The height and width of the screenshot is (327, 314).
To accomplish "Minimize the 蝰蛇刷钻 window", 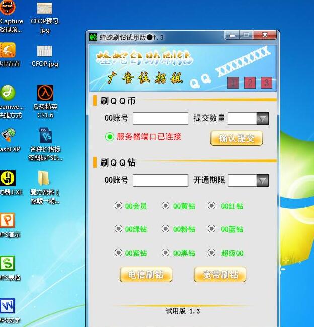I will coord(232,35).
